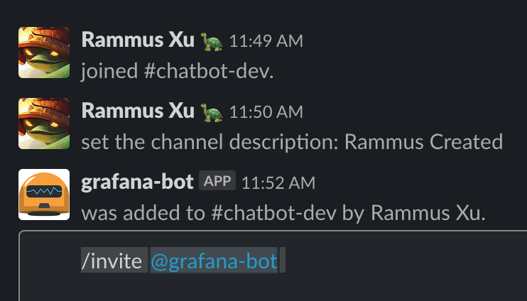Open the grafana-bot avatar
This screenshot has height=301, width=527.
[x=44, y=195]
